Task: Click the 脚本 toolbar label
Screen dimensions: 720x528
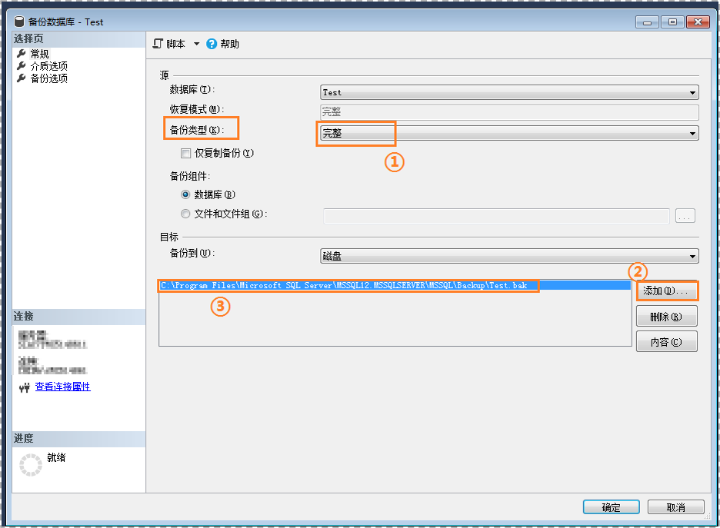Action: pyautogui.click(x=175, y=44)
